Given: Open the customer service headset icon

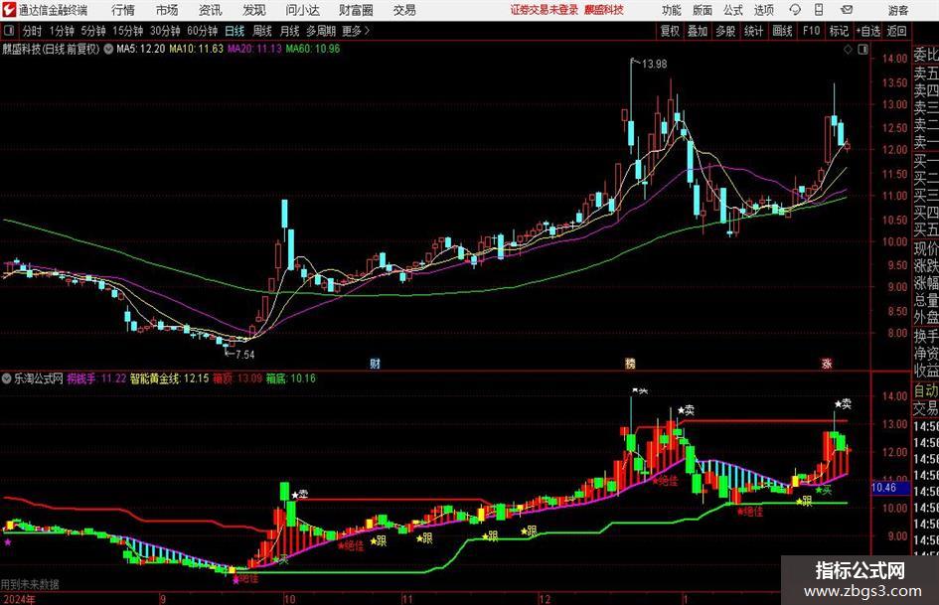Looking at the screenshot, I should [795, 10].
